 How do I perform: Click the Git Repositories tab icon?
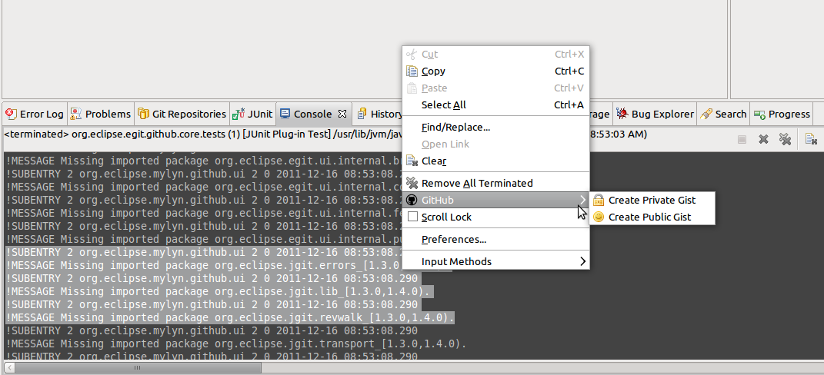pos(143,114)
